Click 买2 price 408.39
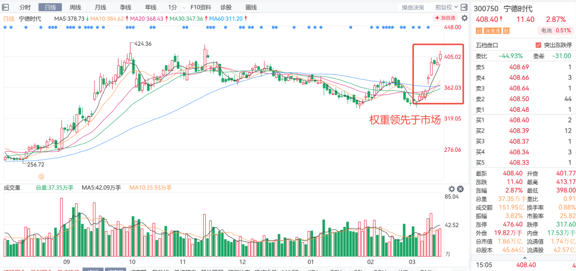The image size is (576, 271). tap(519, 131)
